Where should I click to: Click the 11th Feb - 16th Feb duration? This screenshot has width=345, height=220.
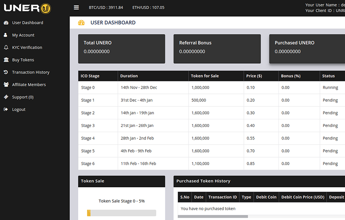[138, 163]
